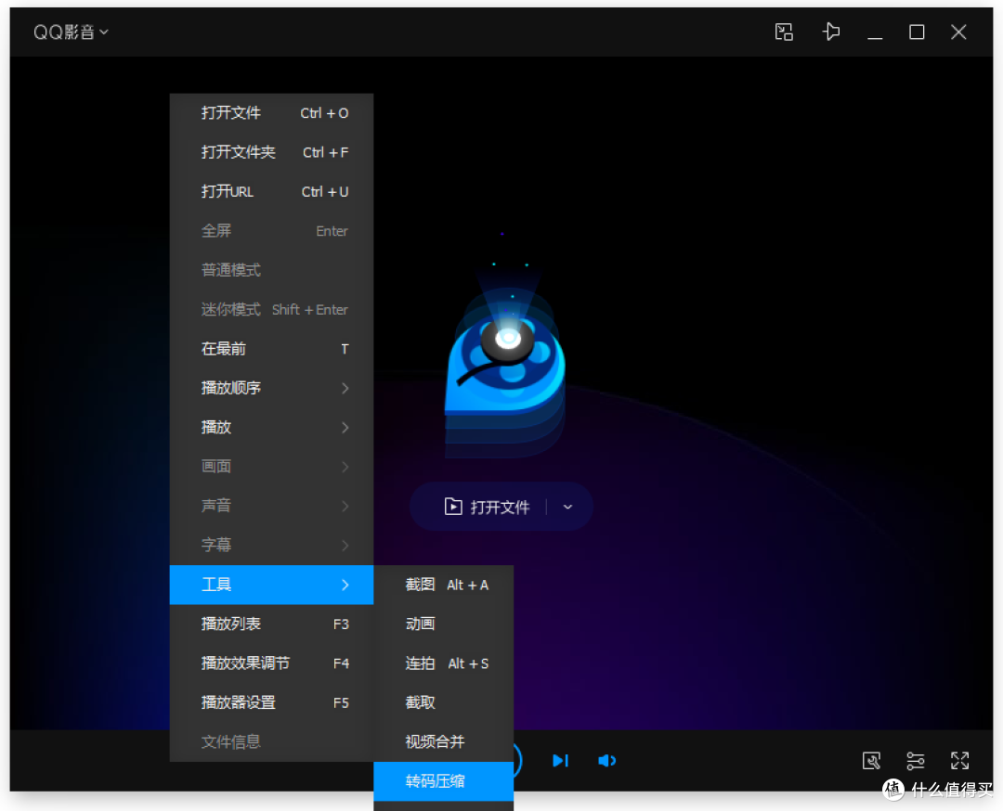1003x811 pixels.
Task: Open 播放器设置 from the menu
Action: pos(271,702)
